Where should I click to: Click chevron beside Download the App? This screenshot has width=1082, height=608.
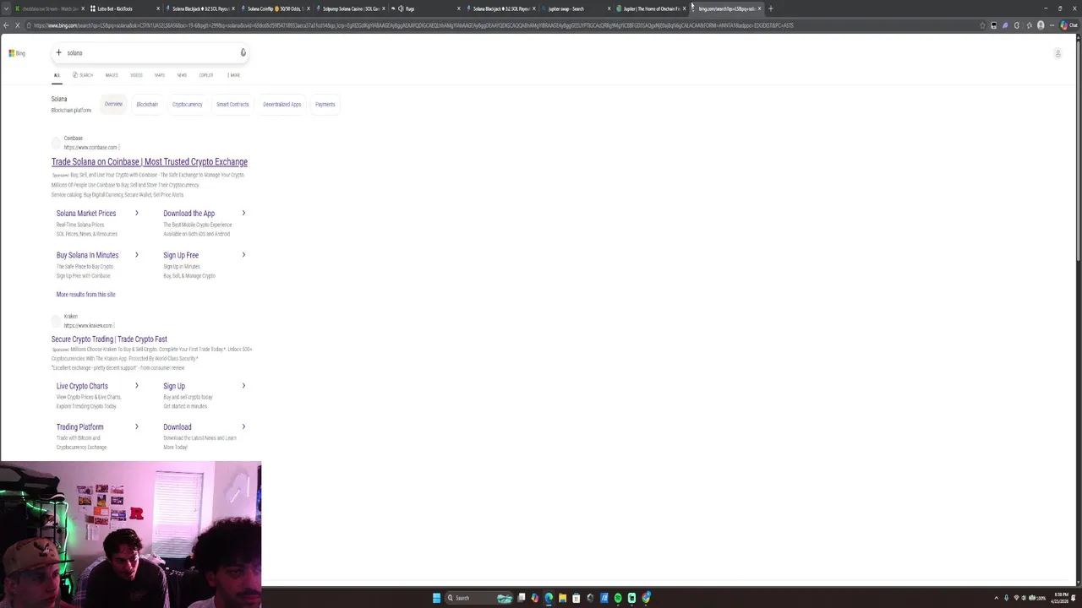(243, 214)
